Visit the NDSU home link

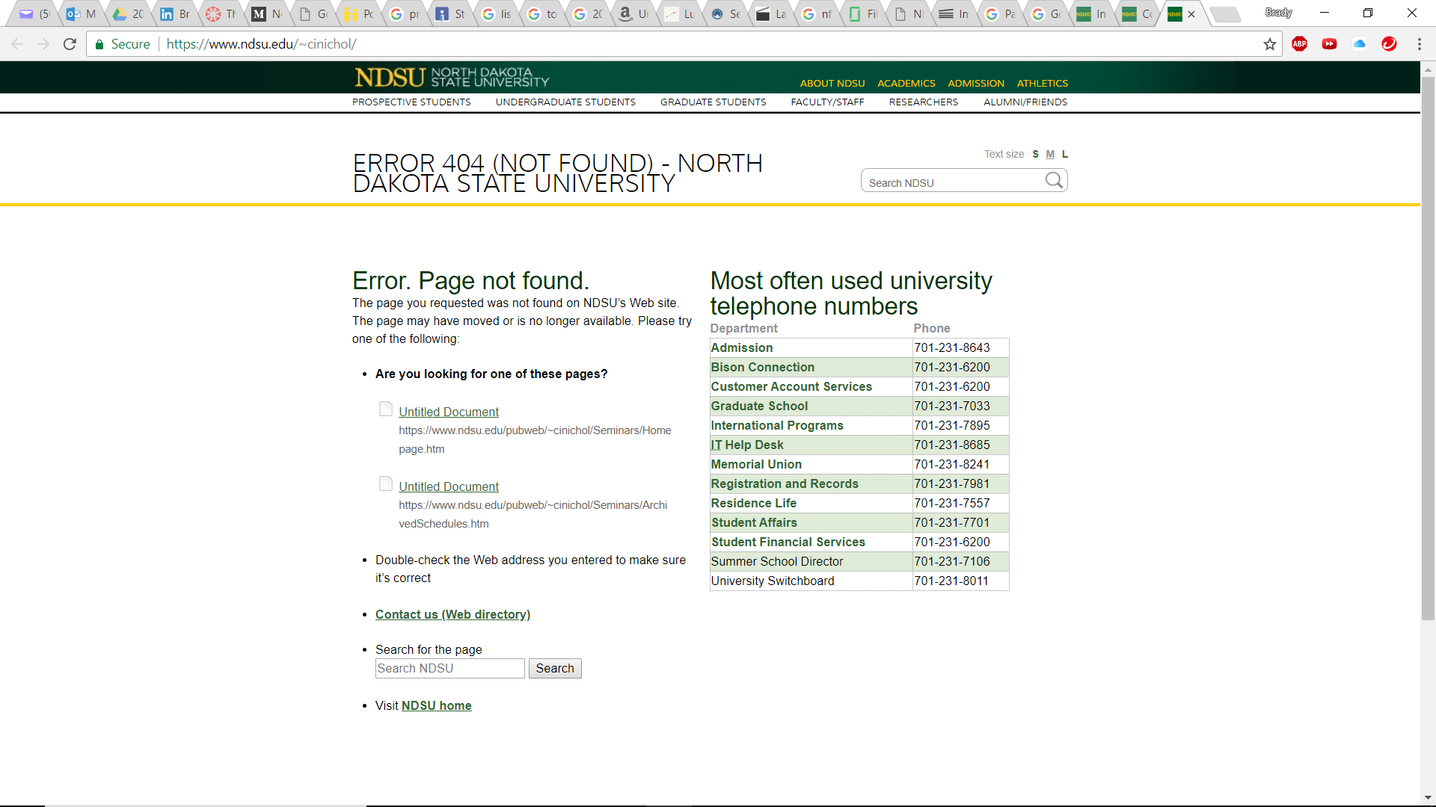[x=437, y=705]
